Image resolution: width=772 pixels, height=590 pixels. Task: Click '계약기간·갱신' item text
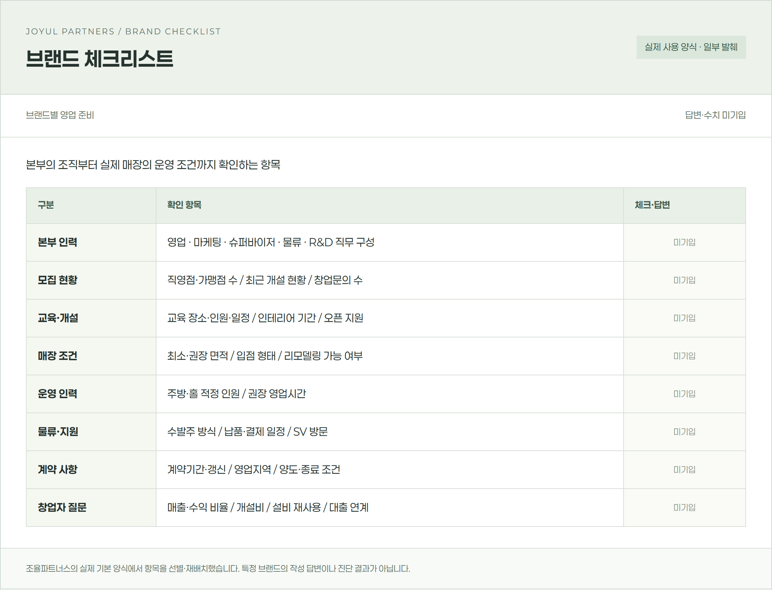point(197,470)
